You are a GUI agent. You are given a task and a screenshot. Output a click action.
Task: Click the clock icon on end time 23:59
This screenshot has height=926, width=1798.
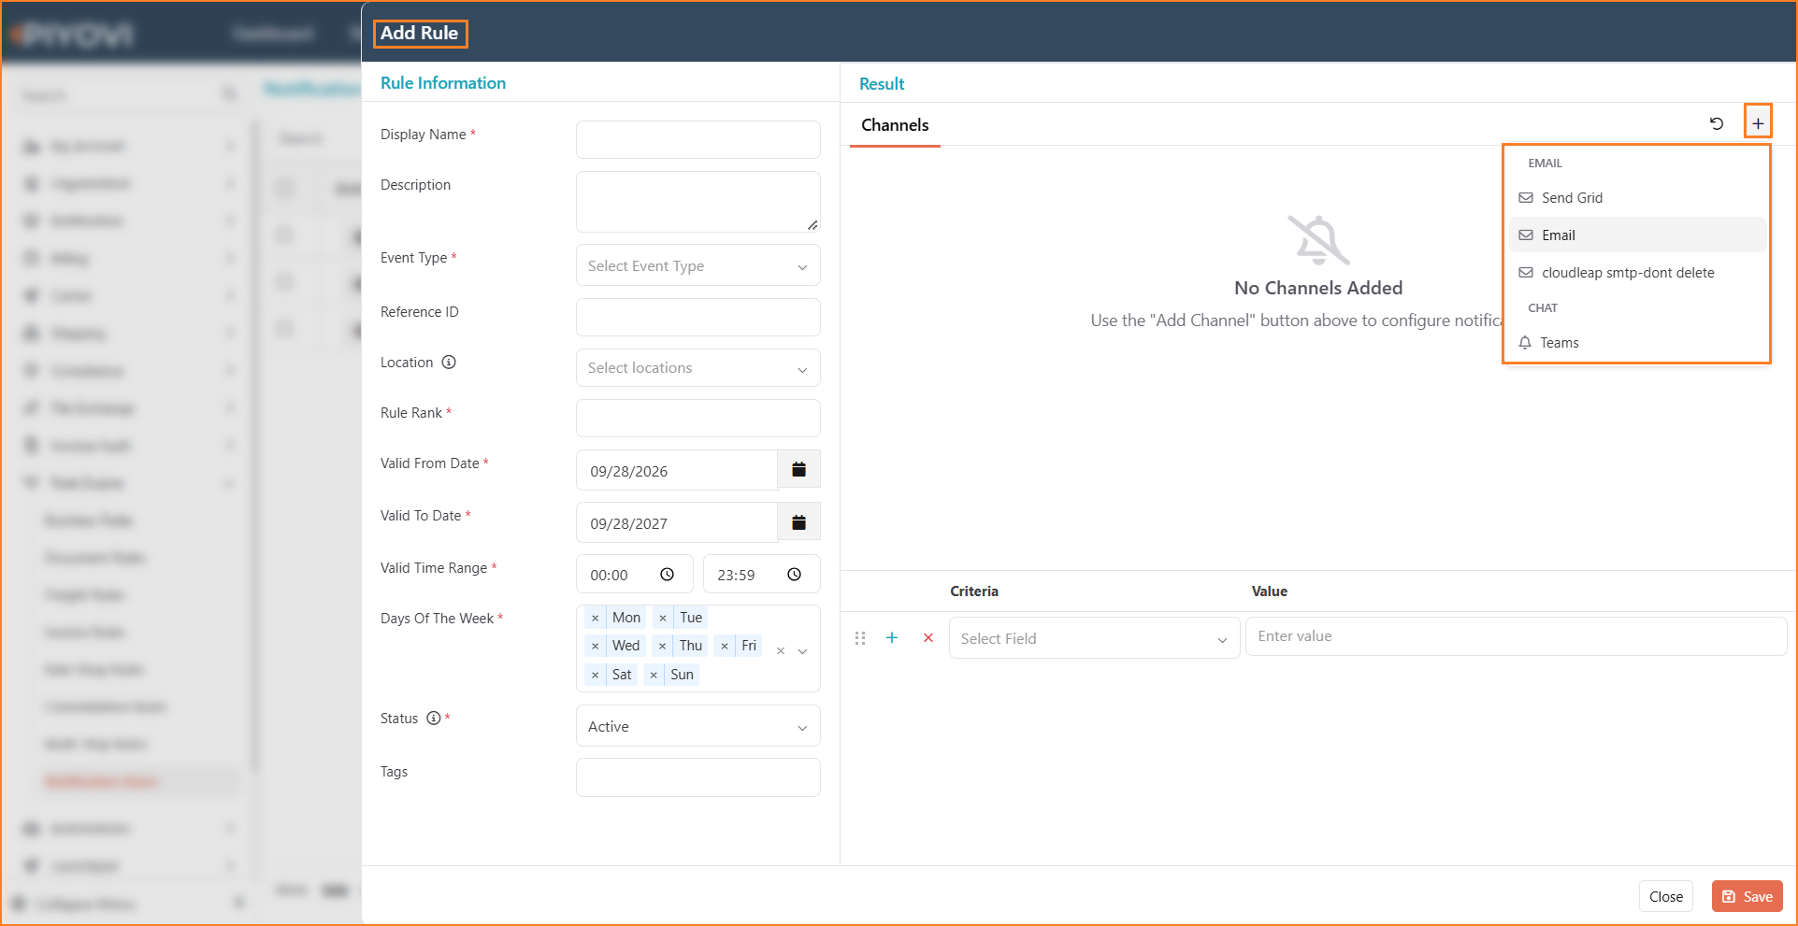[794, 575]
